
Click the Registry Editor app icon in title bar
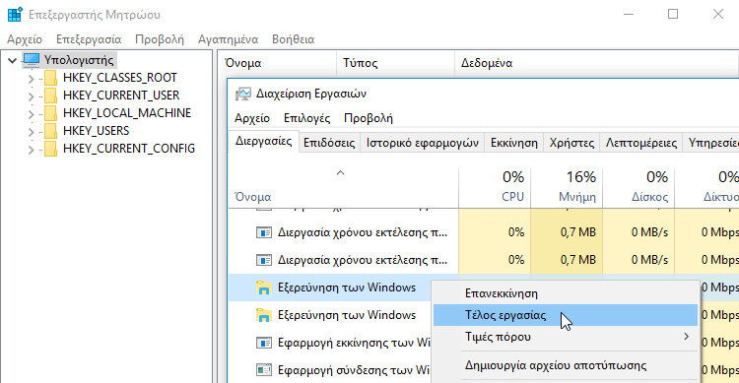pos(15,14)
